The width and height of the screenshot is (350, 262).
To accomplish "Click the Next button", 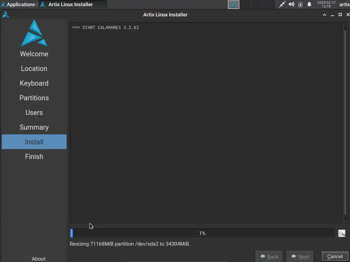I will [300, 257].
